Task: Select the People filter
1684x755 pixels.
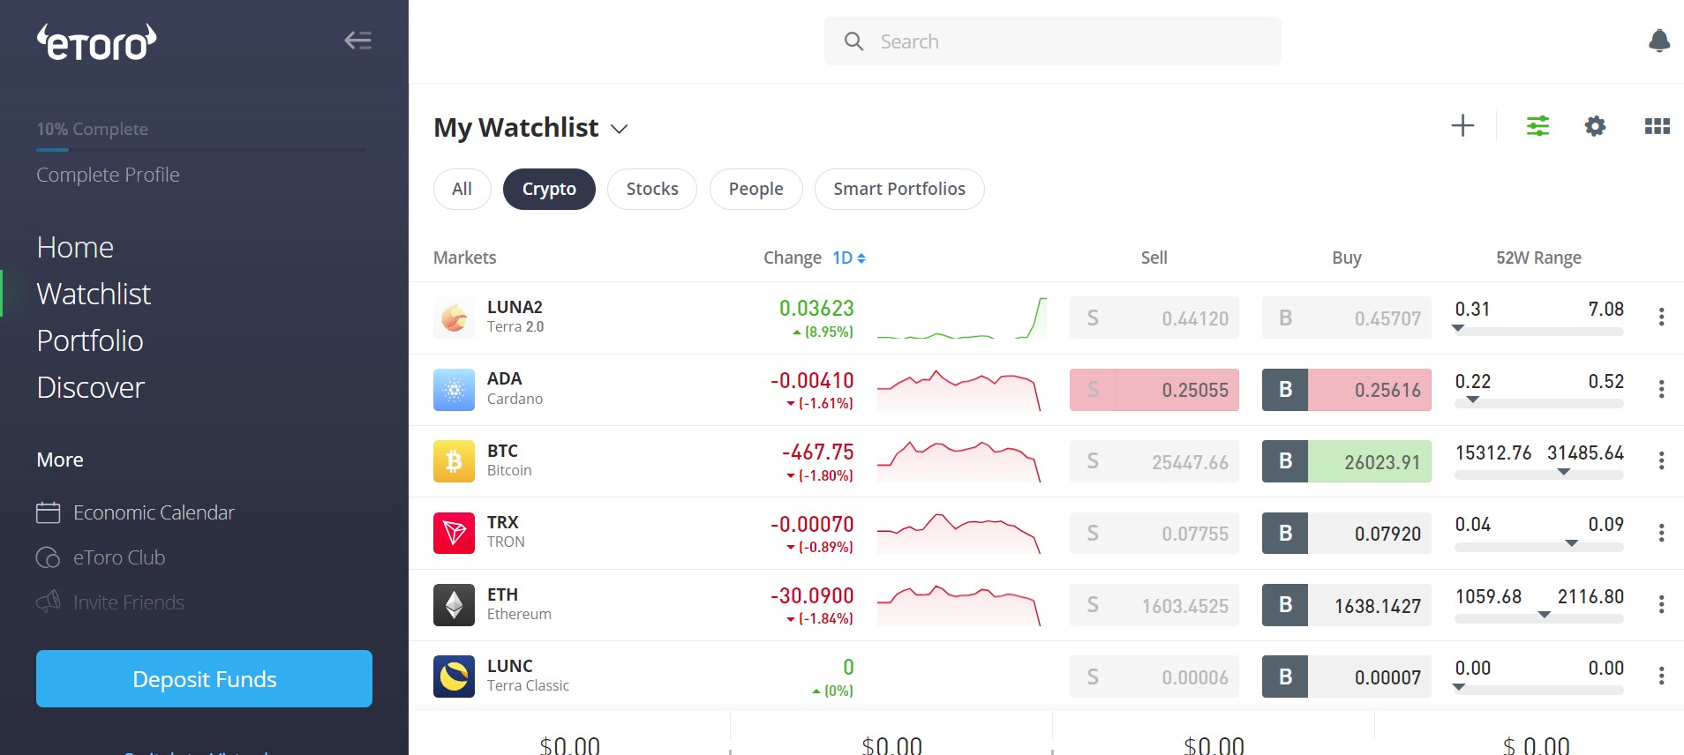Action: click(756, 189)
